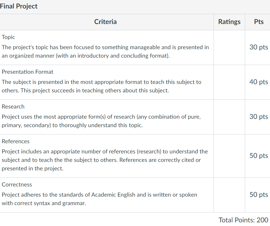This screenshot has width=270, height=226.
Task: Click the Pts column header
Action: pos(259,22)
